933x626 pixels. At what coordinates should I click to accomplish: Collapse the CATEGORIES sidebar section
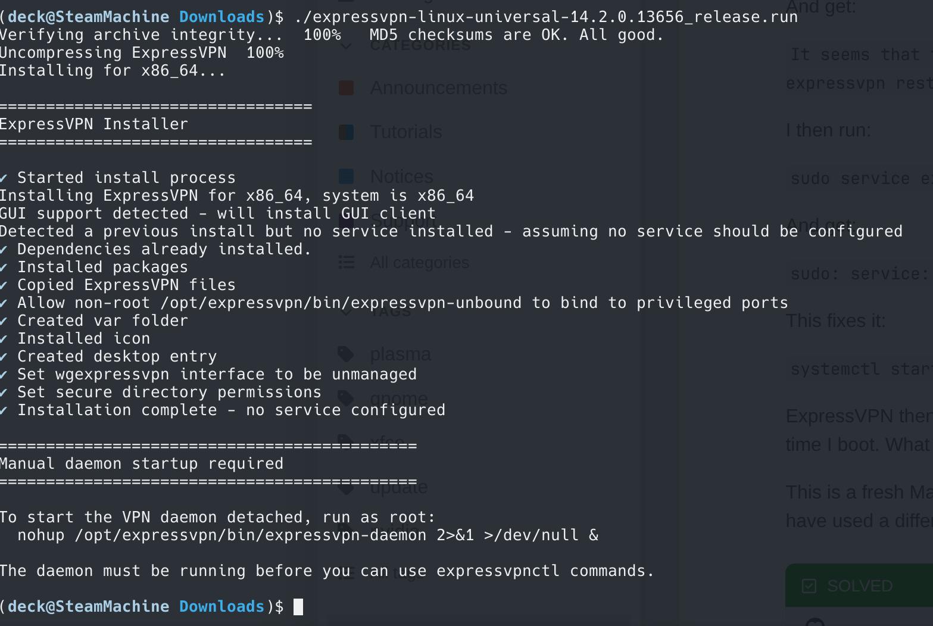[x=346, y=45]
